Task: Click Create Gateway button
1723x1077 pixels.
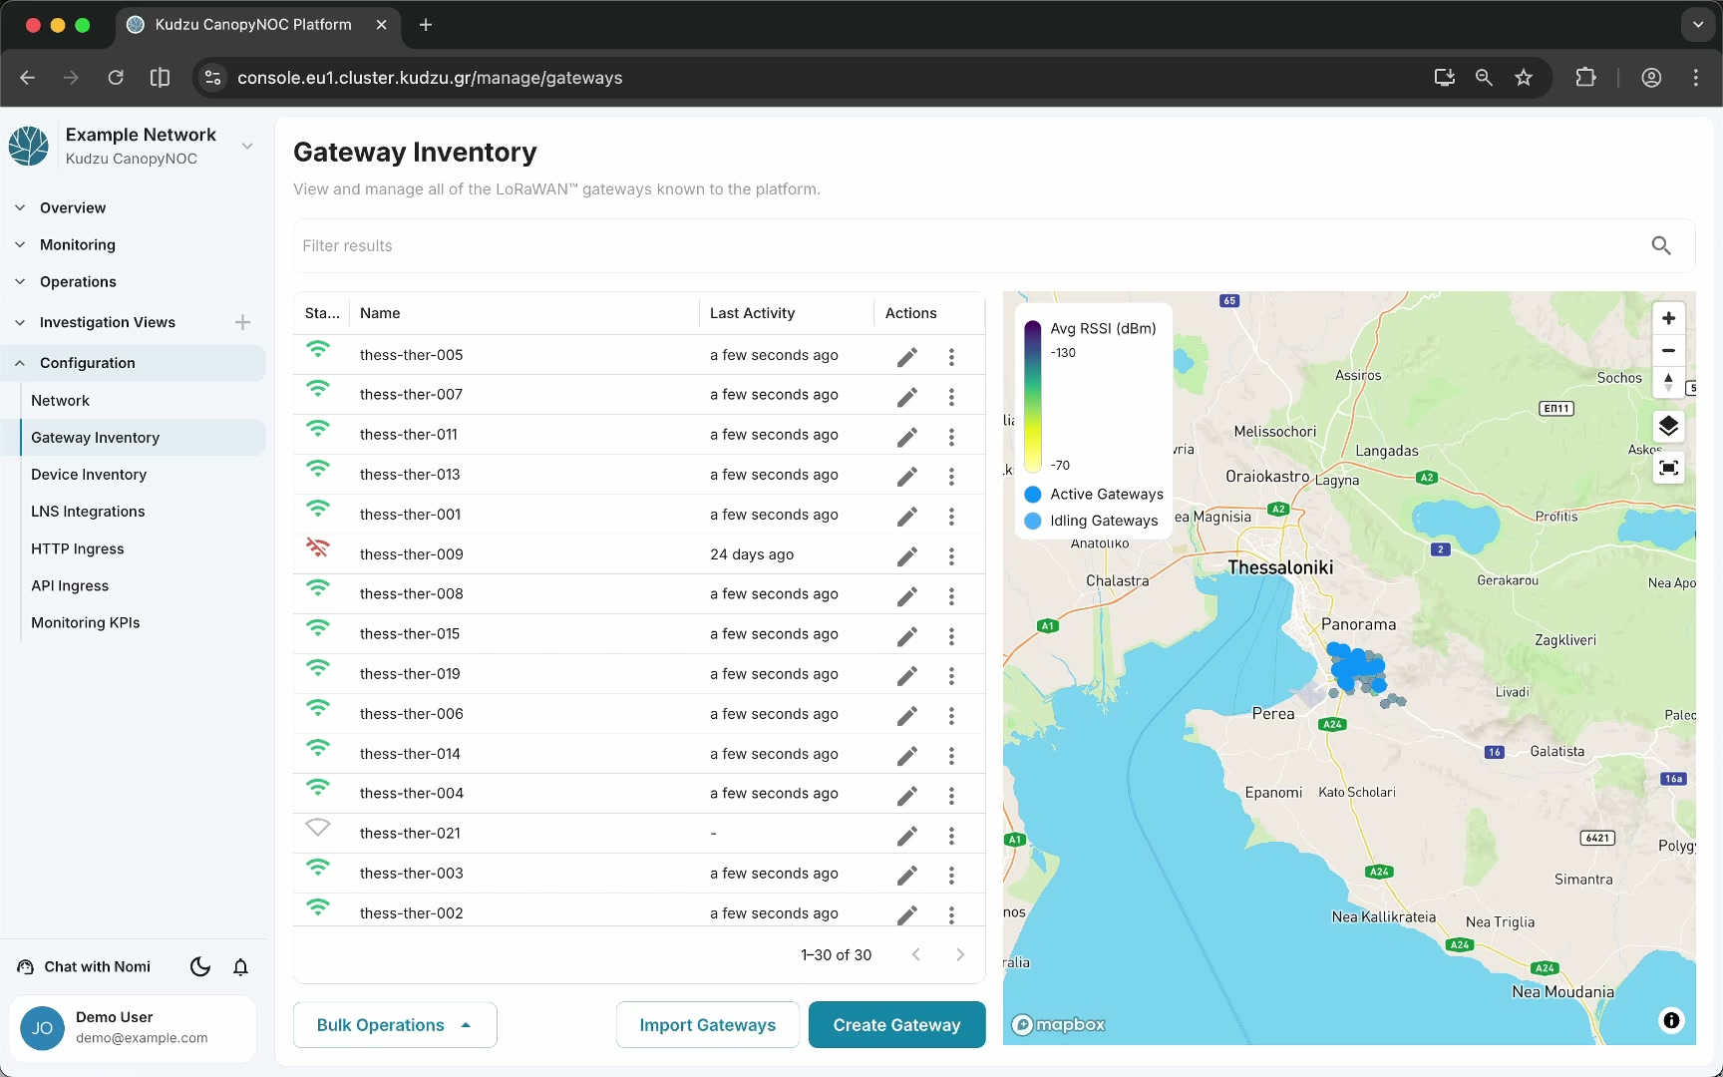Action: [896, 1025]
